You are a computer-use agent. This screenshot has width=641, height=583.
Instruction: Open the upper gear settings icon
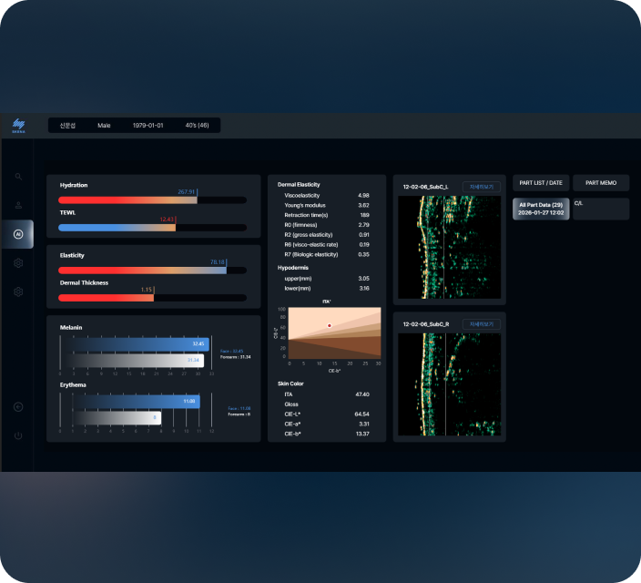click(x=18, y=263)
